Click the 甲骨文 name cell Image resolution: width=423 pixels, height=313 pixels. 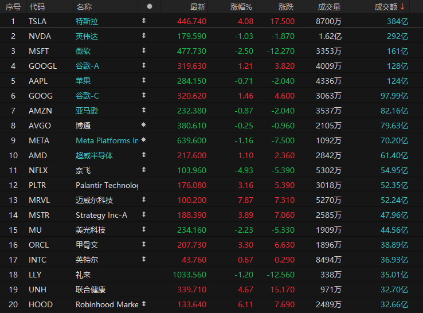pyautogui.click(x=87, y=245)
